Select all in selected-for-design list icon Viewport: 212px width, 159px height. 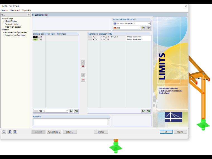pyautogui.click(x=143, y=111)
